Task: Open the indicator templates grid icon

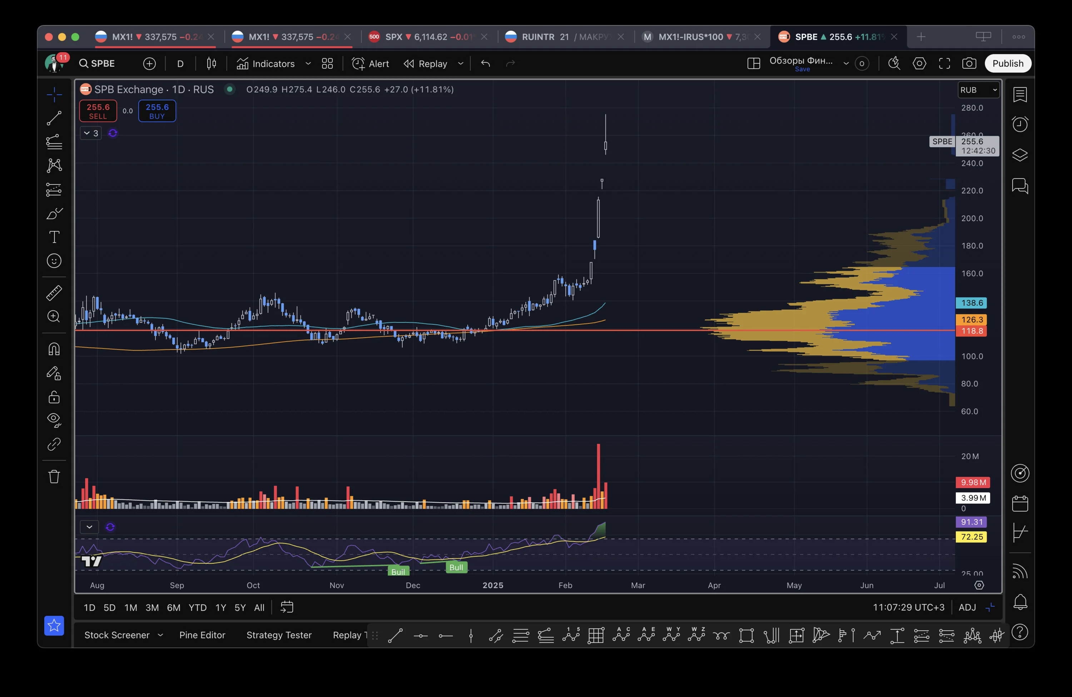Action: tap(327, 64)
